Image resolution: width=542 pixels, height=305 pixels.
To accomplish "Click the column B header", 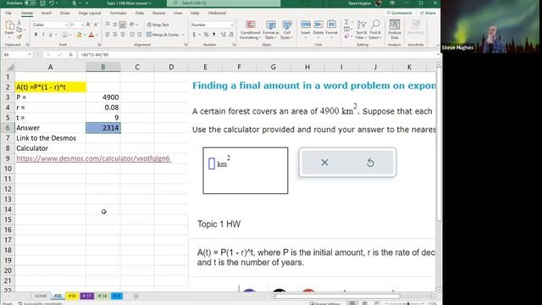I will 103,67.
